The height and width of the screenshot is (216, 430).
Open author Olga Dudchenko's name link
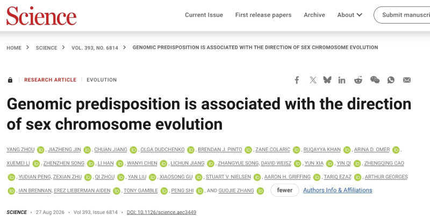162,150
